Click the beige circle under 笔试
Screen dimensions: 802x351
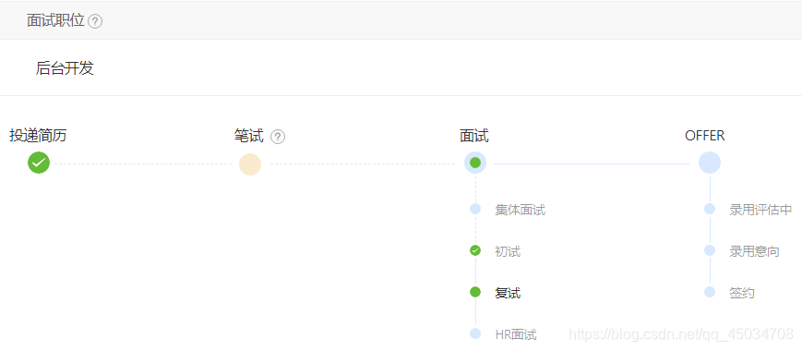point(250,164)
